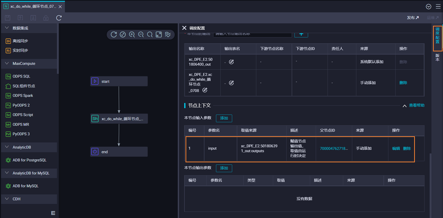This screenshot has width=443, height=218.
Task: Open parent node ID 700004762718 link
Action: click(333, 149)
